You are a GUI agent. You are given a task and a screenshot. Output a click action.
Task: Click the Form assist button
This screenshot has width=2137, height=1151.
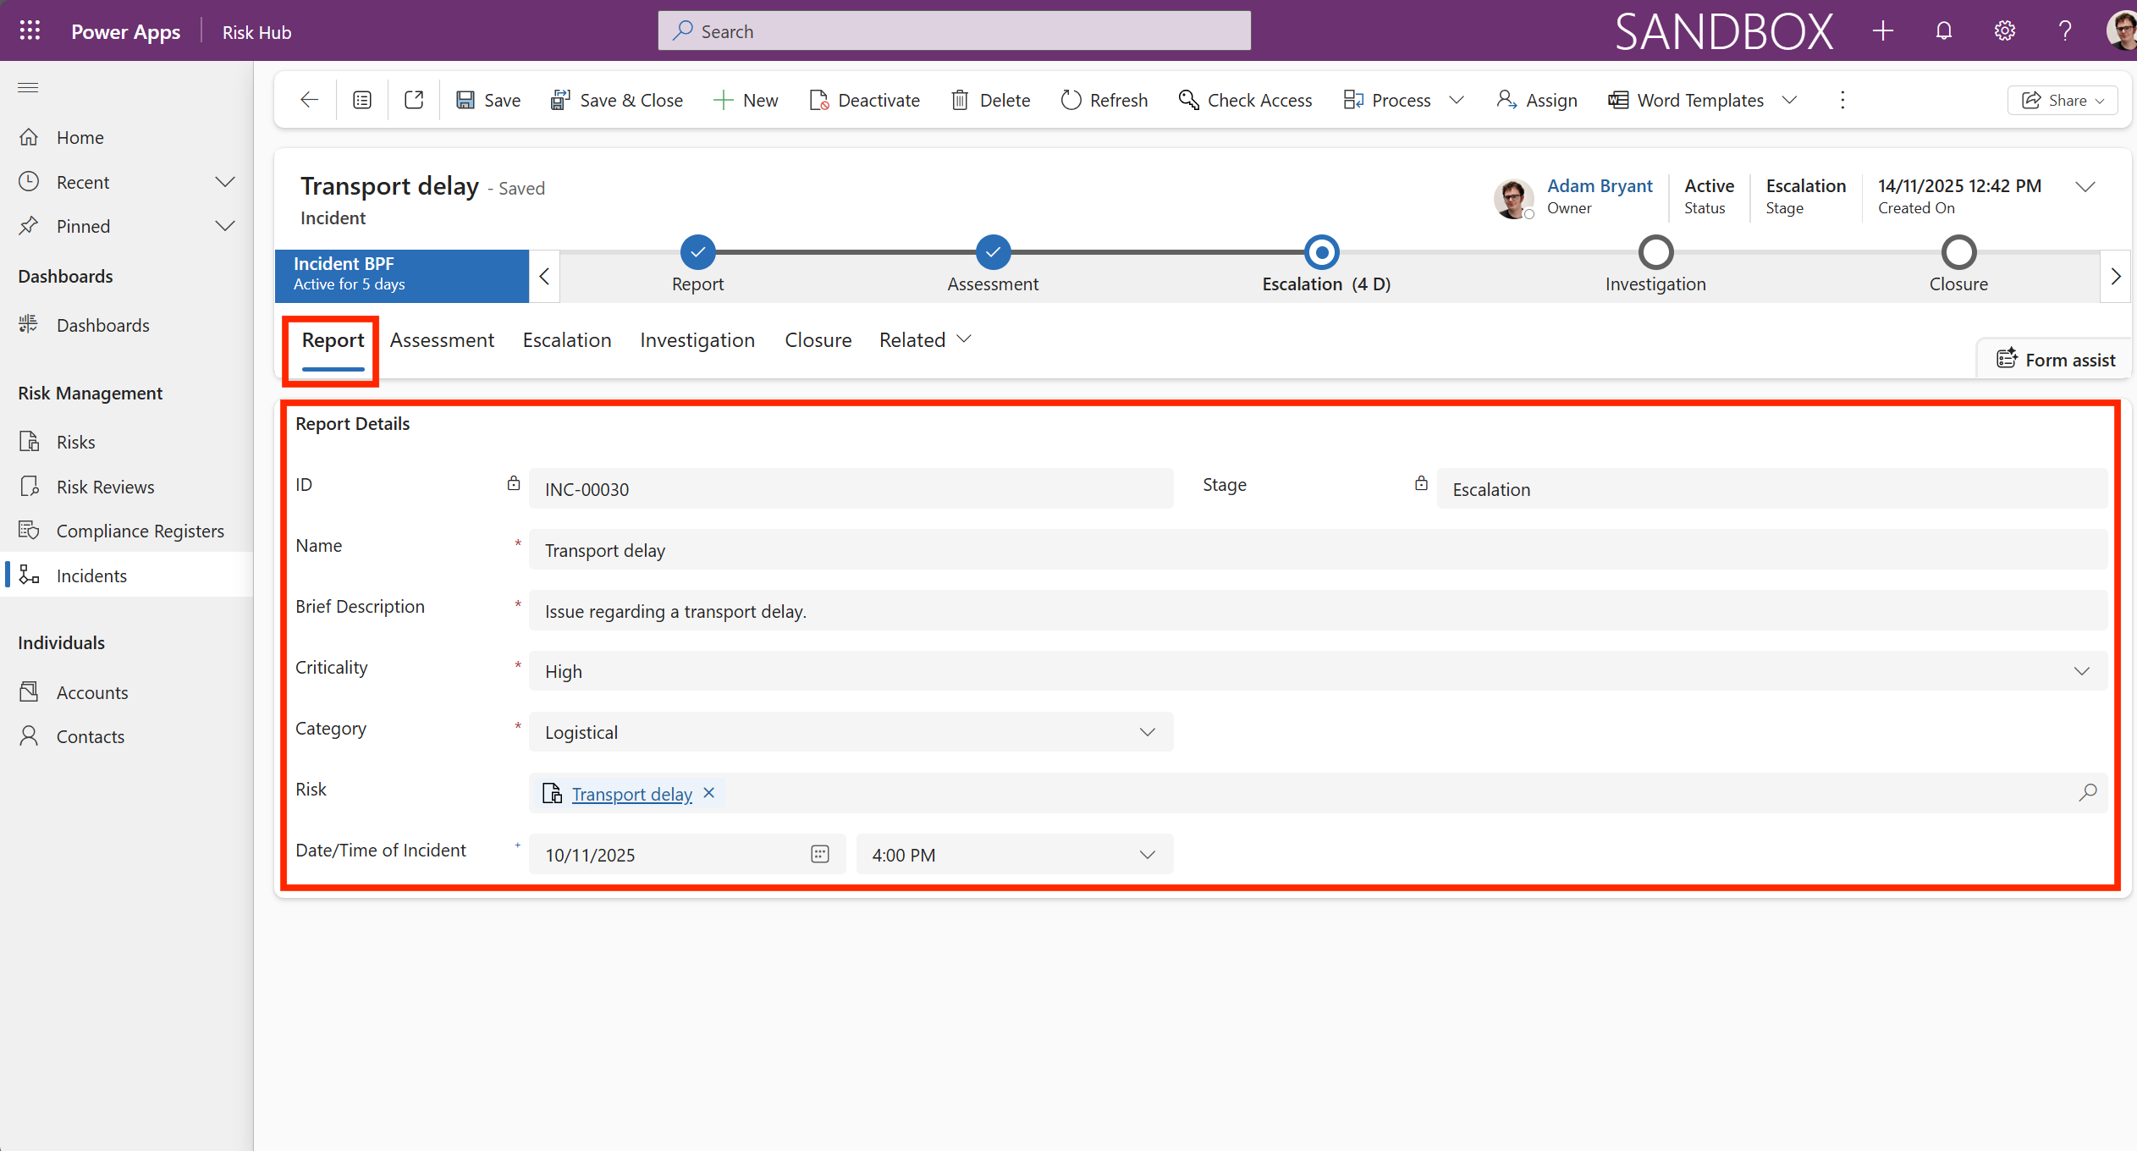tap(2055, 360)
